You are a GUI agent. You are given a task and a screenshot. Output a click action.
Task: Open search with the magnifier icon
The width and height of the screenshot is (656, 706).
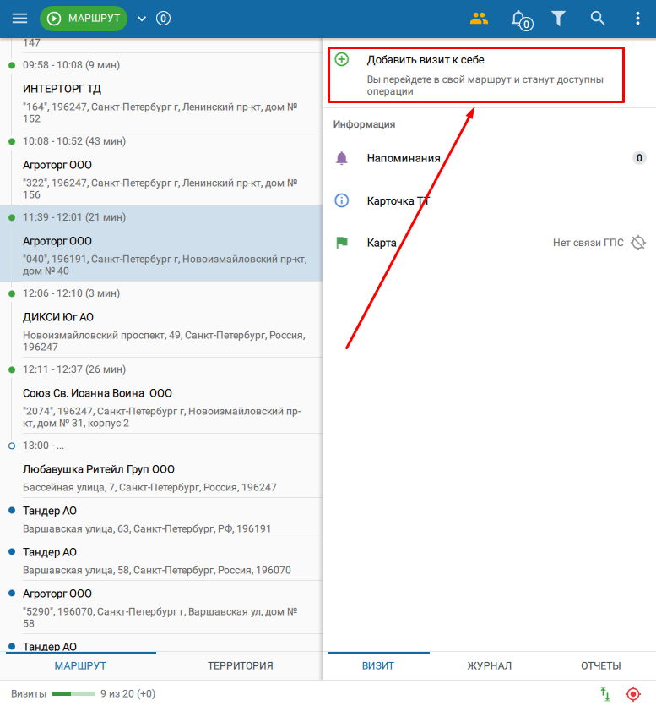coord(597,19)
